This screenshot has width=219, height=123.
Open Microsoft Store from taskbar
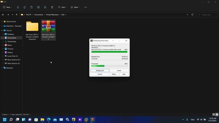point(36,120)
